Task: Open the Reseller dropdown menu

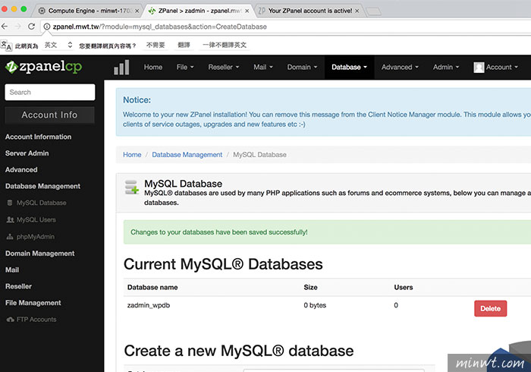Action: click(x=224, y=67)
